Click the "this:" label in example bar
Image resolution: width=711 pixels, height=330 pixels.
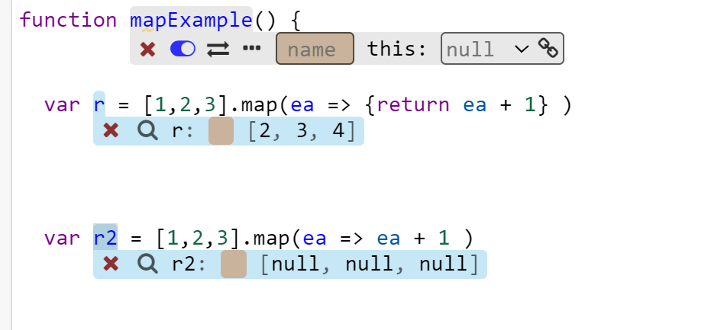397,50
